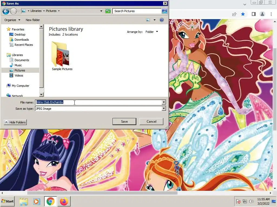Click the Libraries breadcrumb in address bar
Image resolution: width=277 pixels, height=207 pixels.
[x=36, y=11]
